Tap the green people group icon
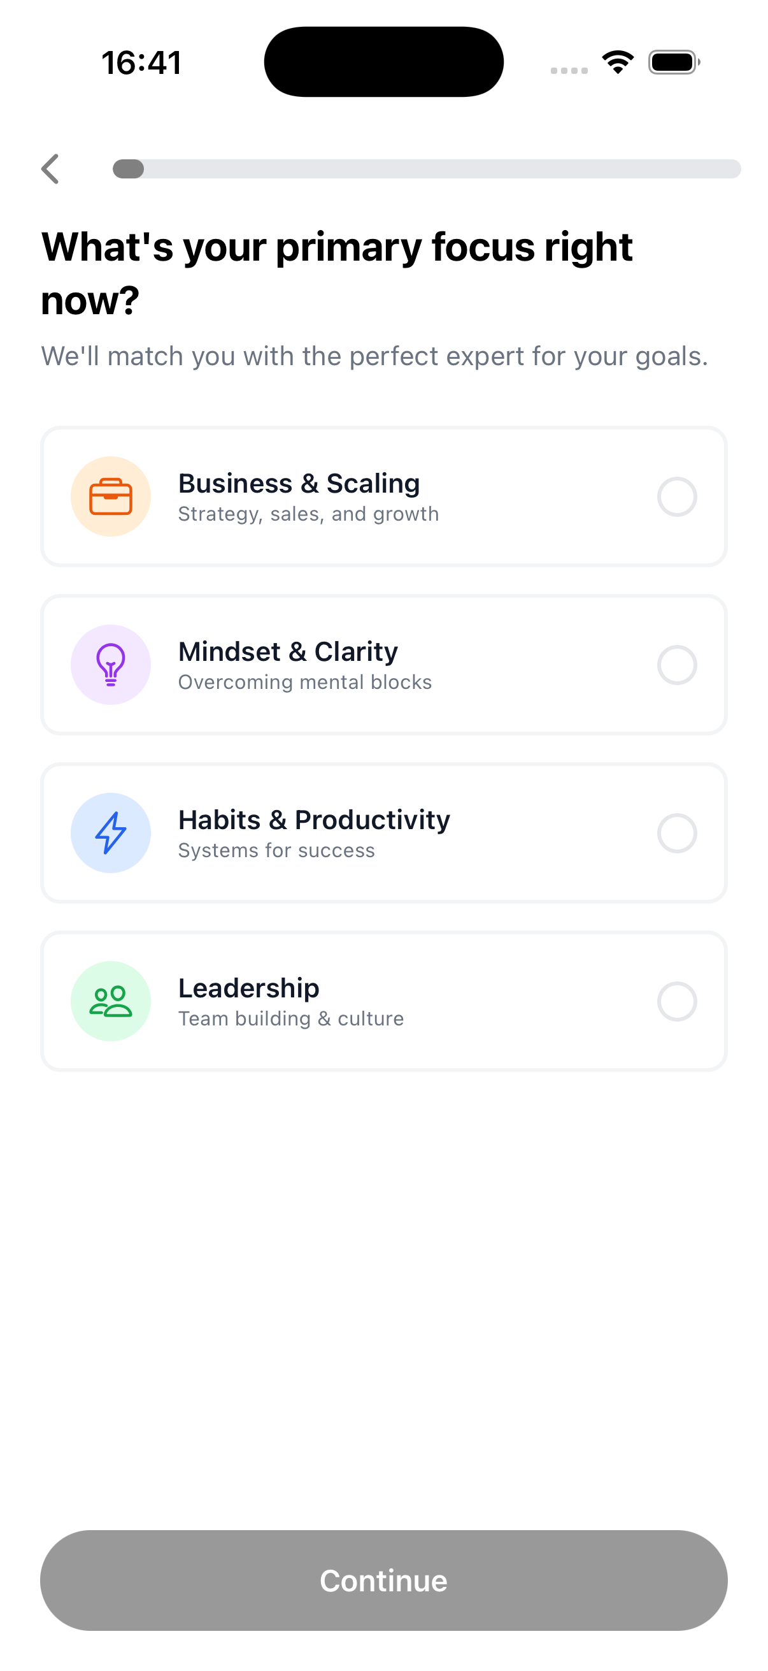 pos(111,1002)
